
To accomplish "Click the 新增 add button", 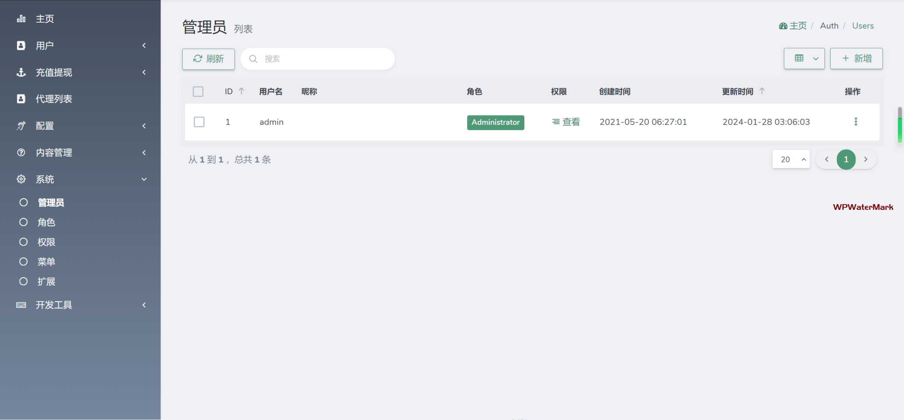I will (x=856, y=59).
